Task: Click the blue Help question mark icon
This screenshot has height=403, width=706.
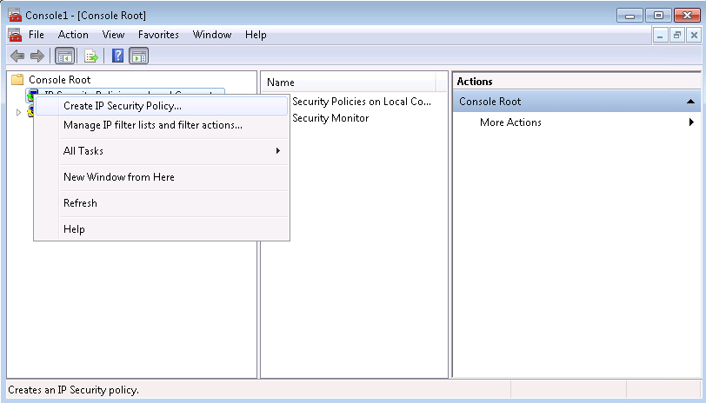Action: 117,56
